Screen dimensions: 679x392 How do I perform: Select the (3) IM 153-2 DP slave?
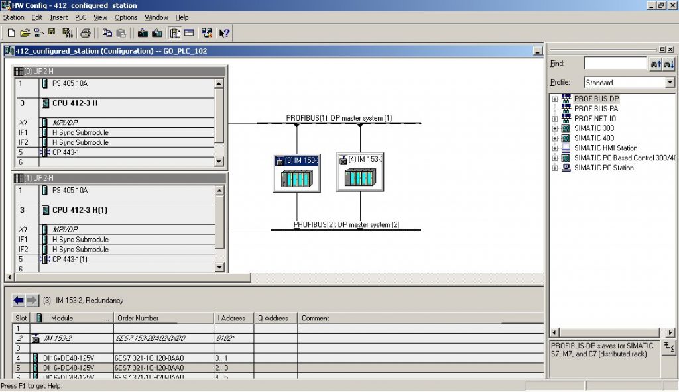(x=296, y=172)
